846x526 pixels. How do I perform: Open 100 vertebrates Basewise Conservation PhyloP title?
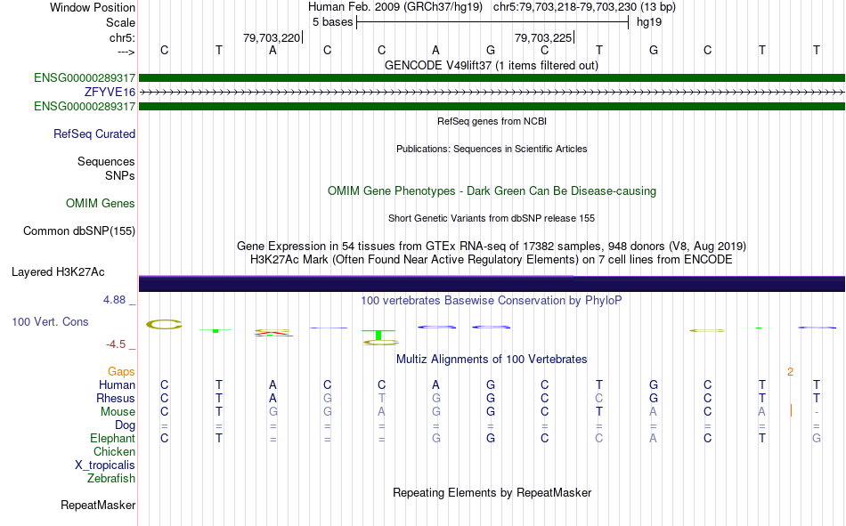tap(492, 301)
